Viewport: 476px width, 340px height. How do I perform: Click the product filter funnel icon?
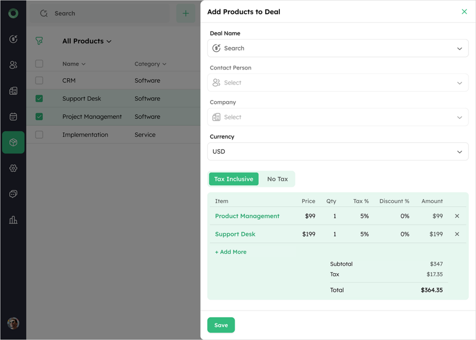[x=39, y=41]
